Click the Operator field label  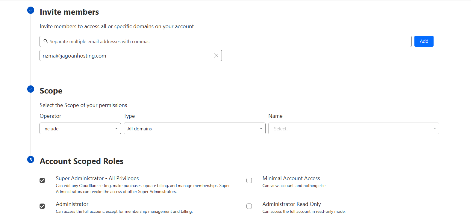pyautogui.click(x=50, y=116)
